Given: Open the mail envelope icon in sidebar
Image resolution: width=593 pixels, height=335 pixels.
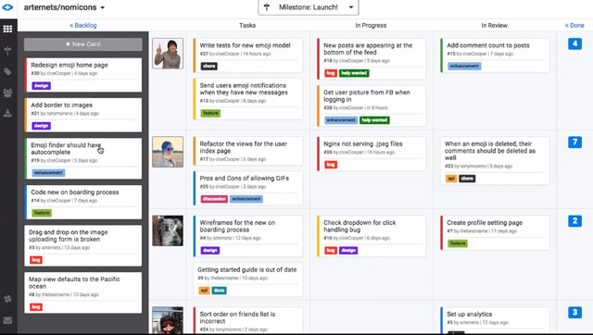Looking at the screenshot, I should pos(7,320).
